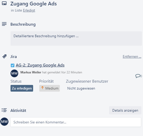Screen dimensions: 143x136
Task: Click the card icon beside the title
Action: [x=4, y=3]
